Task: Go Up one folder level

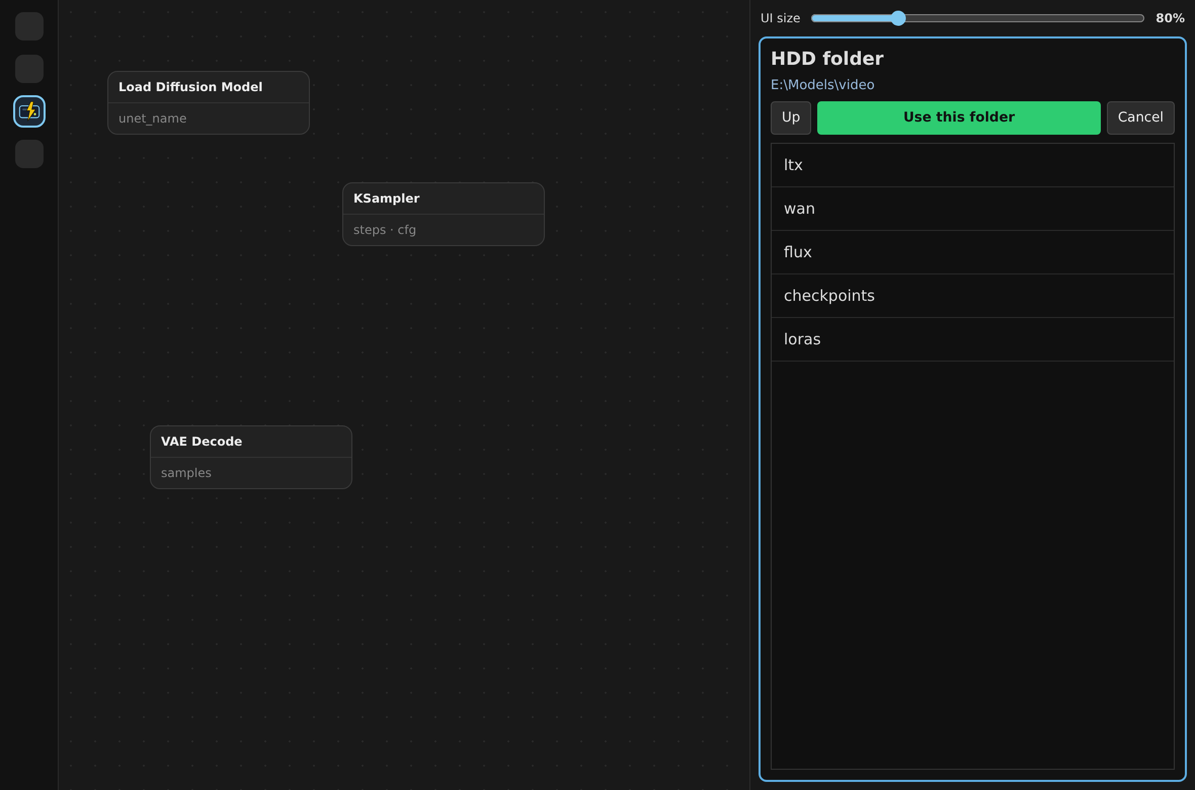Action: tap(790, 117)
